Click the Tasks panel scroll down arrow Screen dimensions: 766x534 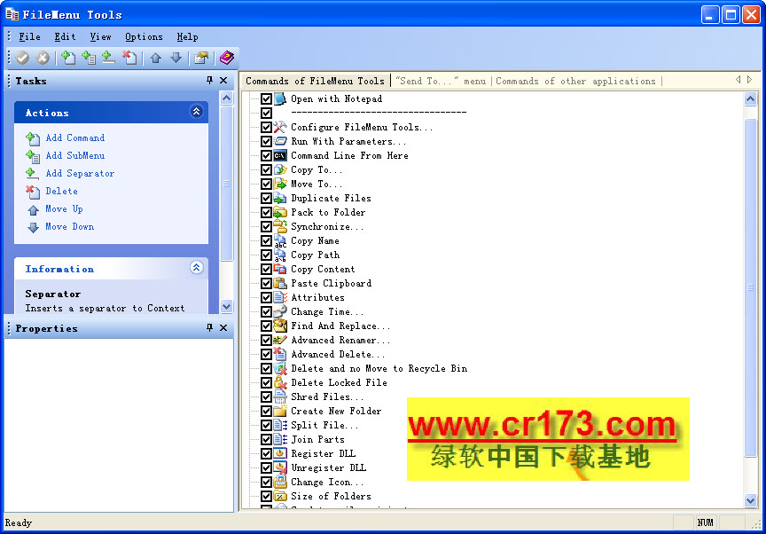click(227, 307)
